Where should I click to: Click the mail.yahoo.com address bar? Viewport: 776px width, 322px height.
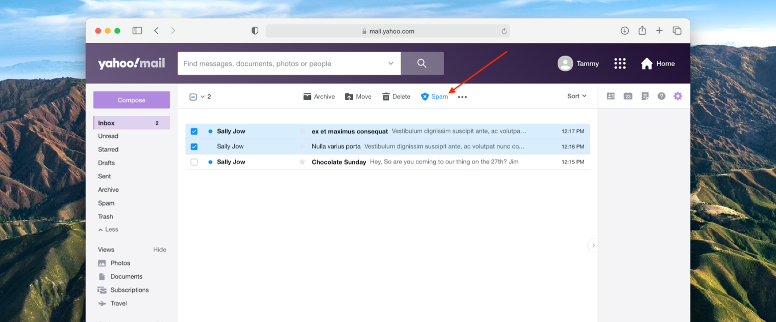click(388, 31)
